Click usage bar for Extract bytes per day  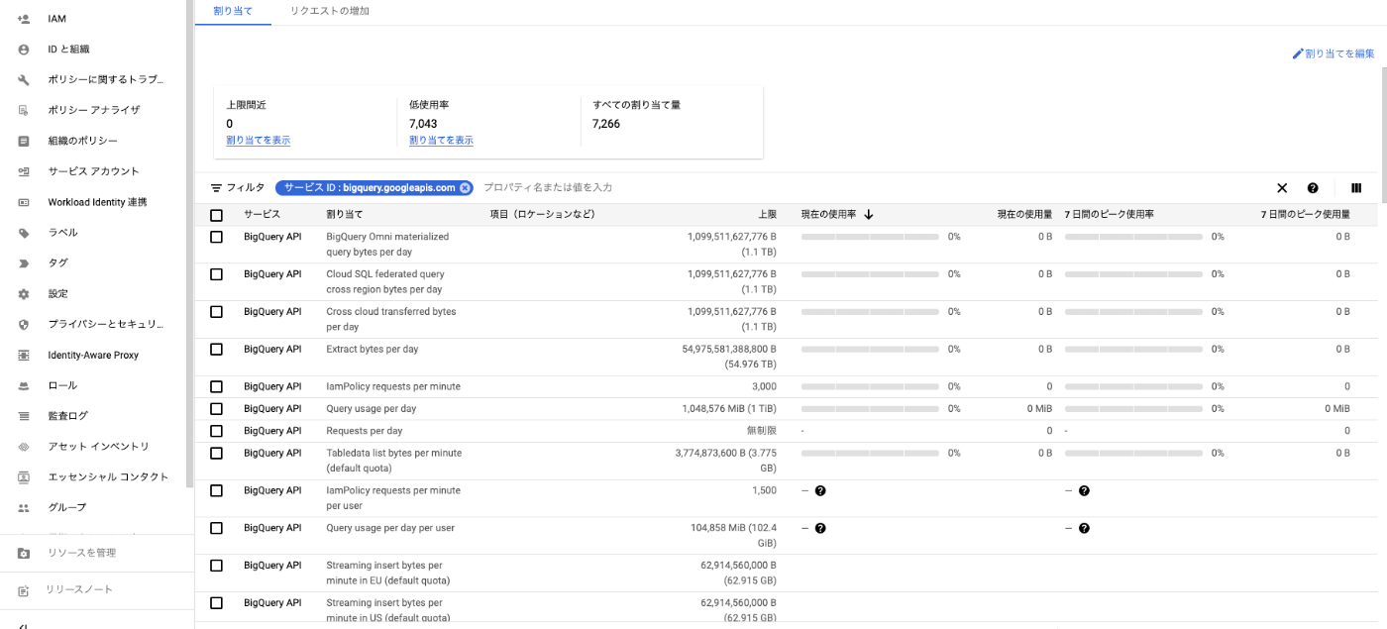[x=870, y=349]
